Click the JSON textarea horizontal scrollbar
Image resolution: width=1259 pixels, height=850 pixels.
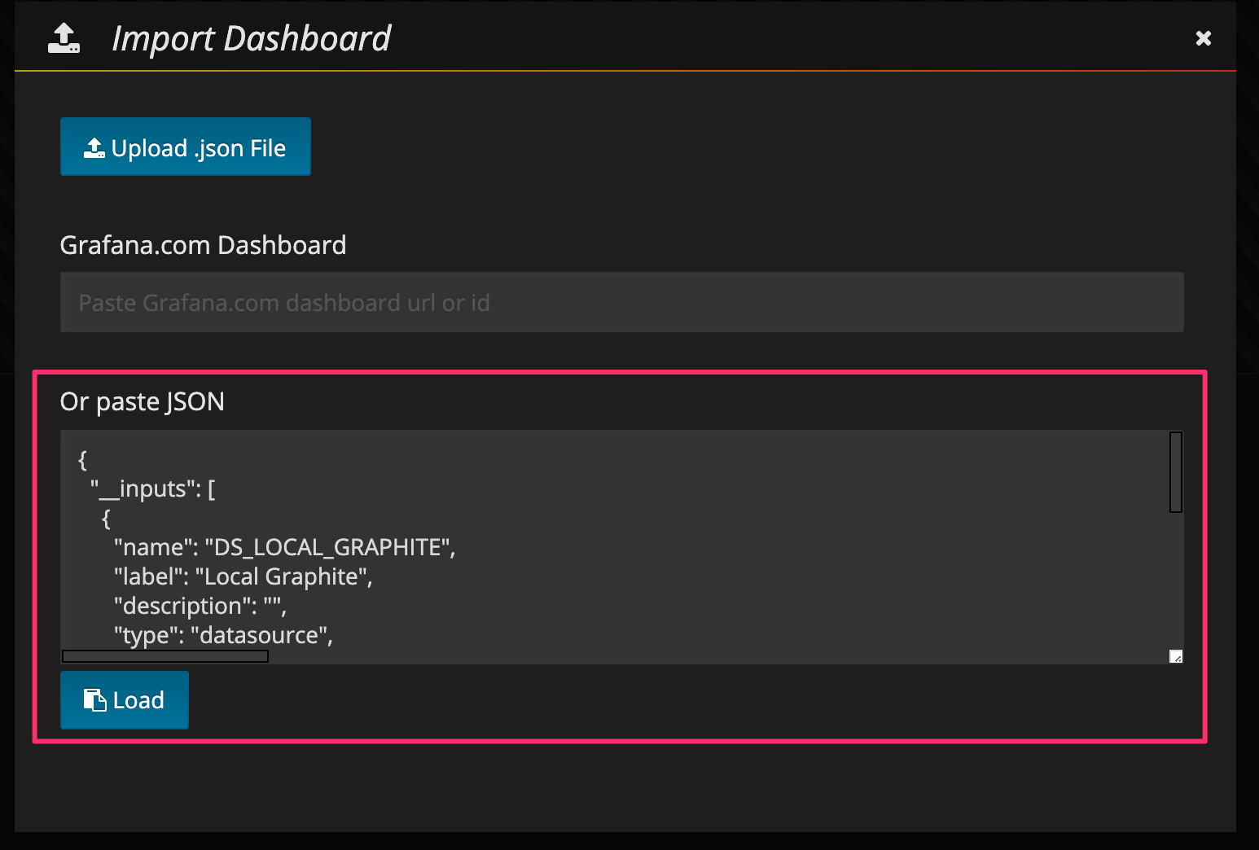(x=165, y=656)
